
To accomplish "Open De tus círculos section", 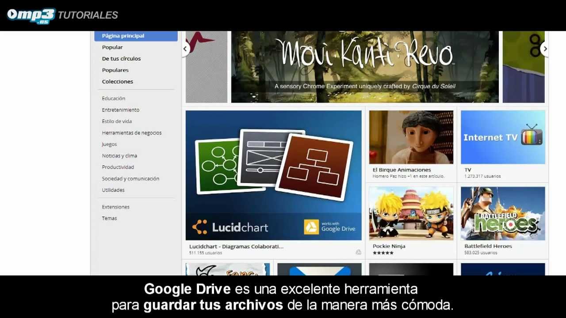I will point(121,59).
